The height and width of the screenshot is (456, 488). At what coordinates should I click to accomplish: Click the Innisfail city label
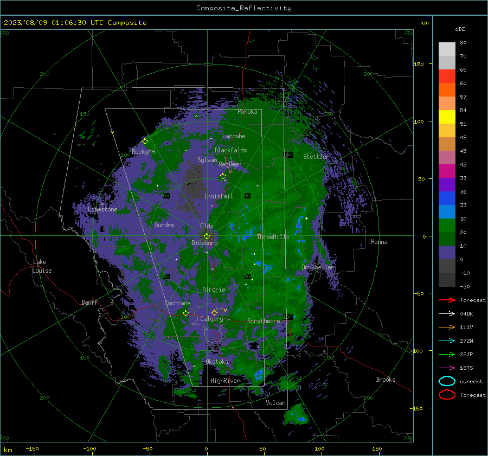click(x=219, y=196)
